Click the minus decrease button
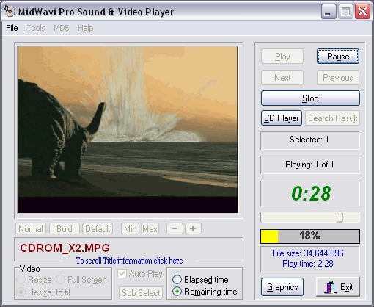This screenshot has width=374, height=307. (175, 229)
